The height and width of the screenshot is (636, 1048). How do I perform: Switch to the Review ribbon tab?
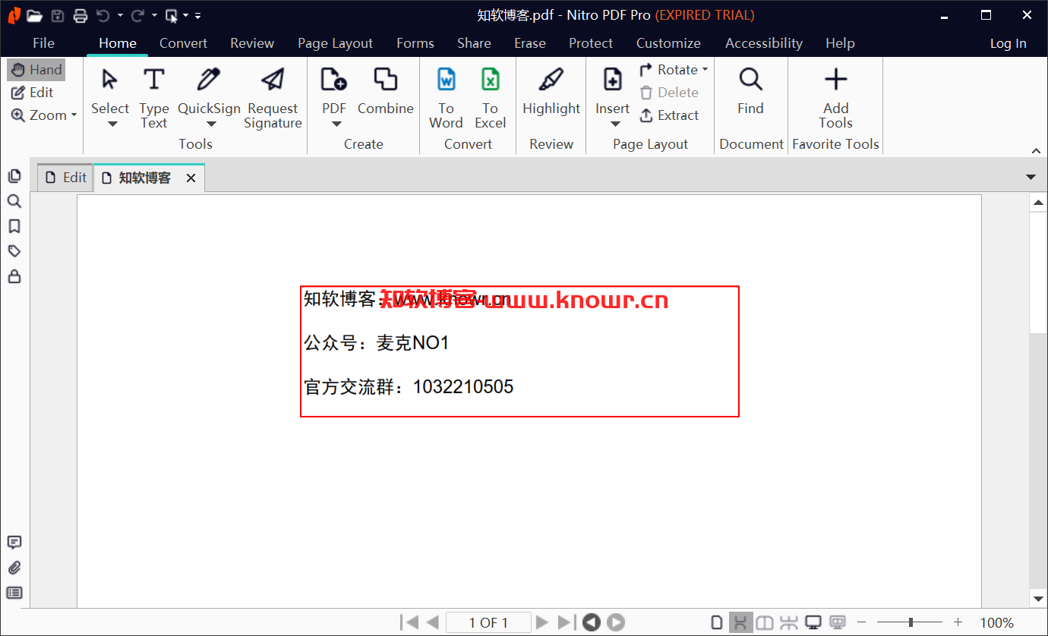click(x=252, y=43)
